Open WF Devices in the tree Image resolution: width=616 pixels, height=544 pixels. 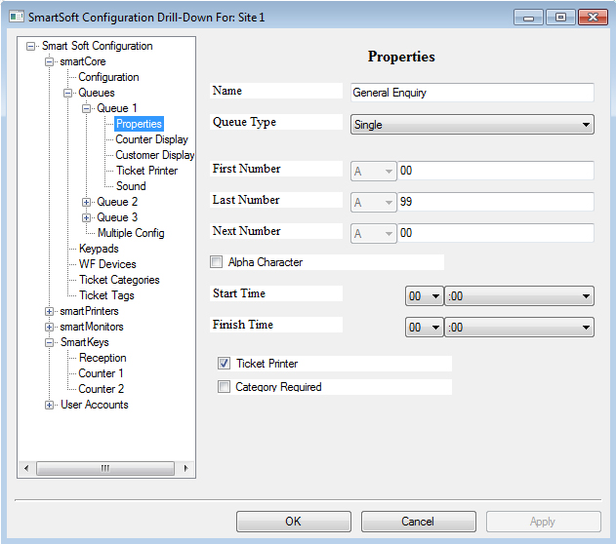point(107,264)
